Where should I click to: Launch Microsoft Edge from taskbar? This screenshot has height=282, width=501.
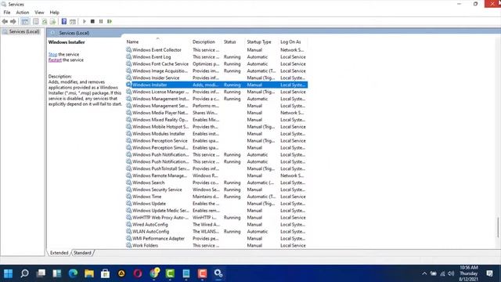[73, 273]
